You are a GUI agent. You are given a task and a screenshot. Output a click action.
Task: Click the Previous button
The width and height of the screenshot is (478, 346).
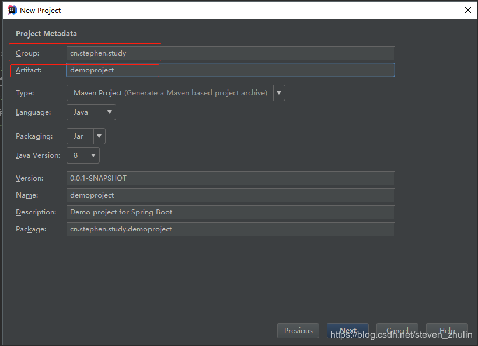[x=298, y=330]
